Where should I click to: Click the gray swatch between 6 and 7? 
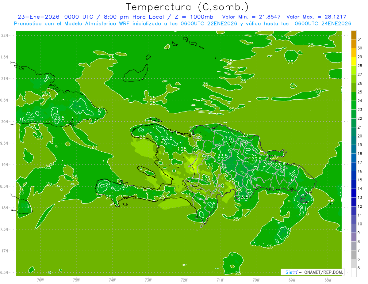pyautogui.click(x=354, y=255)
